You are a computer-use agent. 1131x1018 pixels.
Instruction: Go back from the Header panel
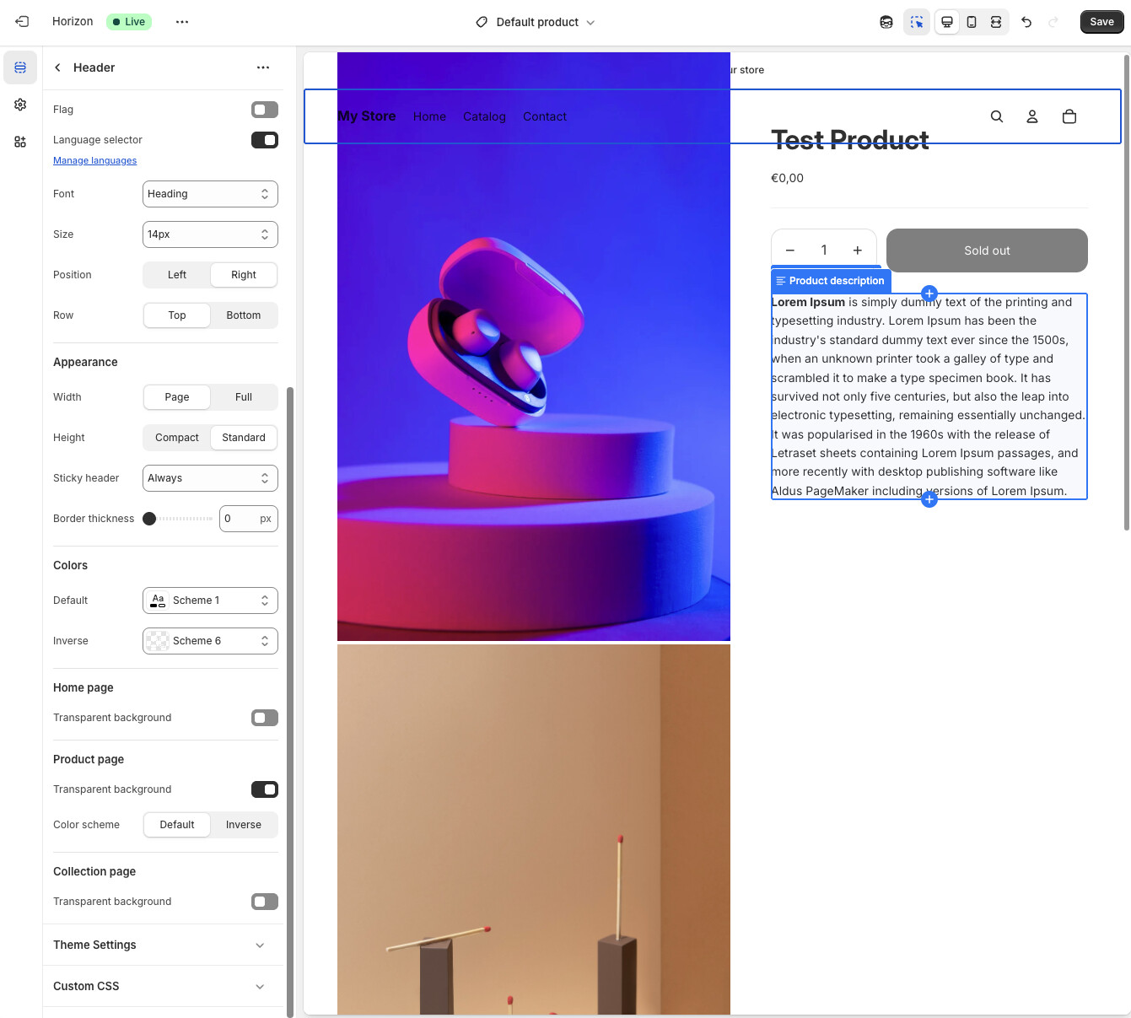coord(57,67)
